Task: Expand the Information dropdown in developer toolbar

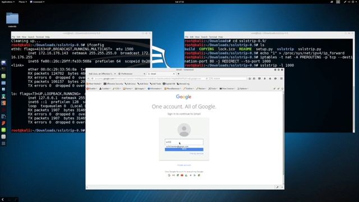Action: [155, 89]
